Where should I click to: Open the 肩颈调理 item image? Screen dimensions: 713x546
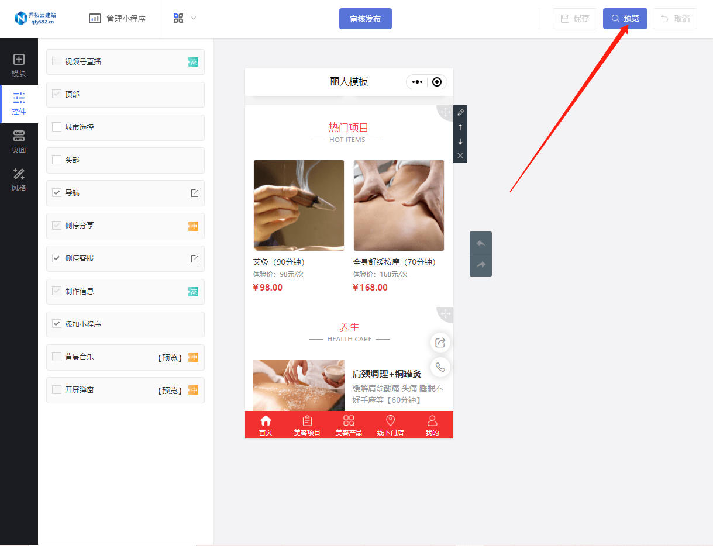pos(298,385)
